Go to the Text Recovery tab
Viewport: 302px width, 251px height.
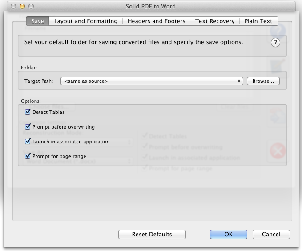point(215,21)
